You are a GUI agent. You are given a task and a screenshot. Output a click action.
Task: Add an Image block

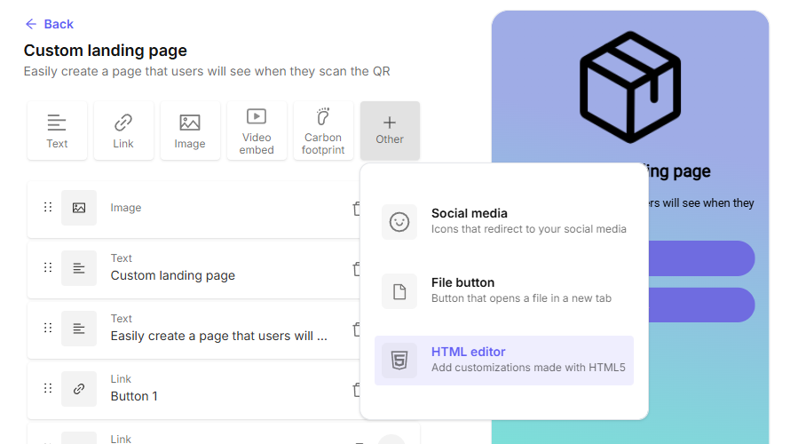click(190, 131)
